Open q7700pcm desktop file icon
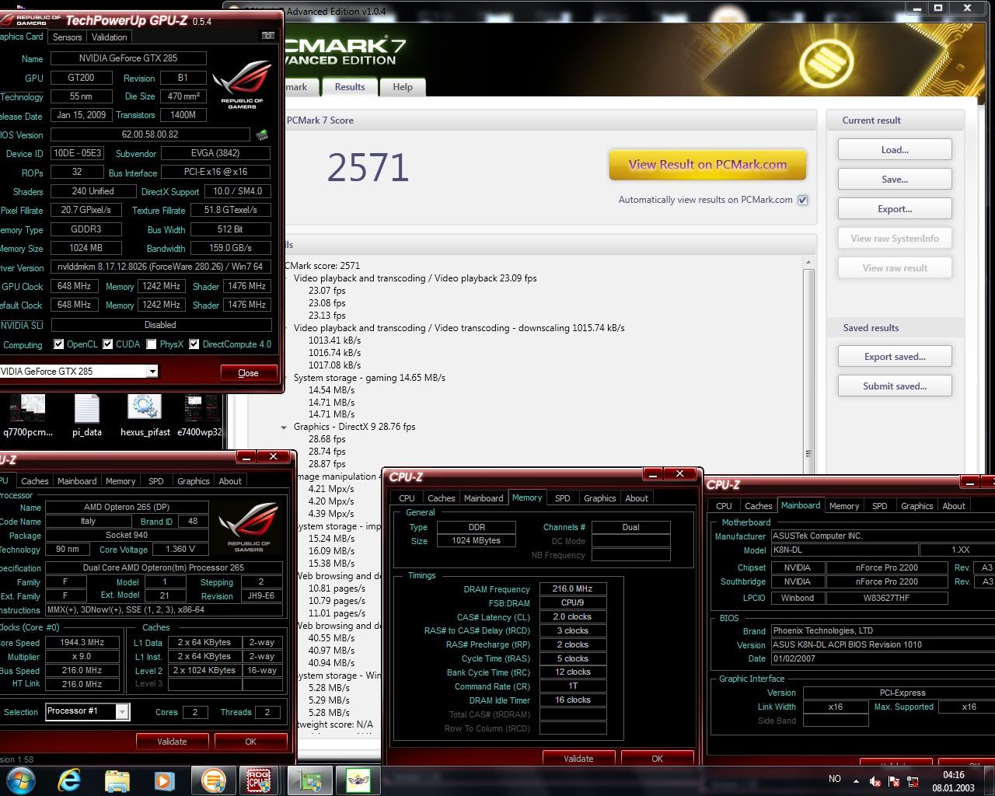Screen dimensions: 995x796 (x=29, y=417)
